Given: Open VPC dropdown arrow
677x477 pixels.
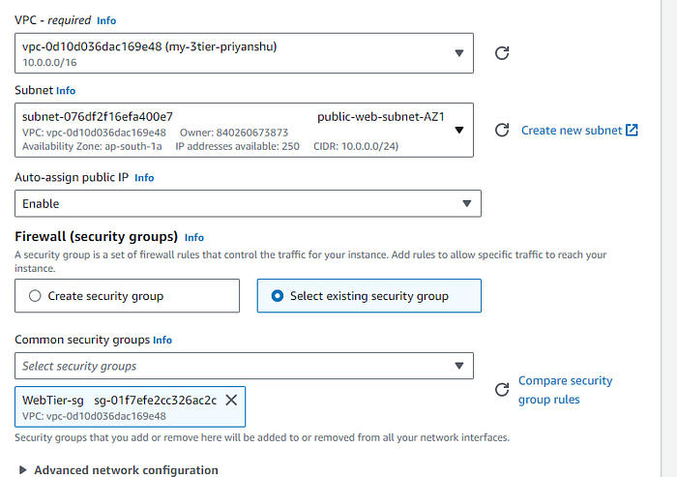Looking at the screenshot, I should 459,53.
